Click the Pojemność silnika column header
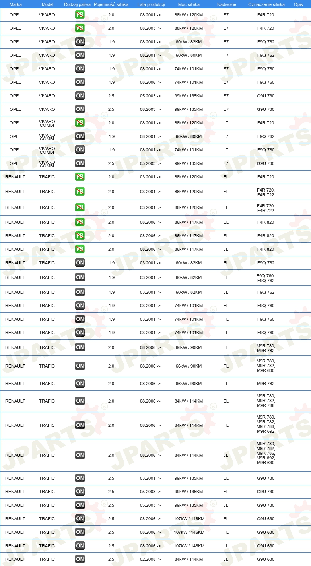Viewport: 311px width, 566px height. pos(111,4)
